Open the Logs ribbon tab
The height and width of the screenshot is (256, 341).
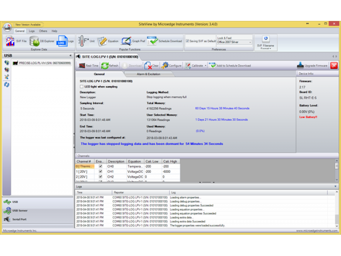point(32,31)
